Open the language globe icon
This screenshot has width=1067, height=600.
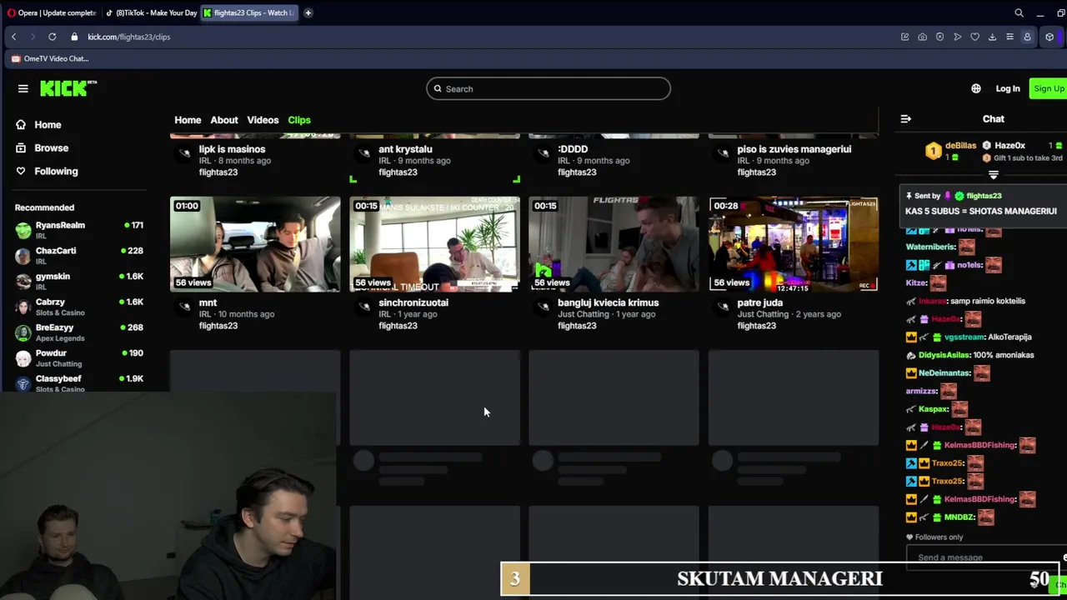coord(976,88)
